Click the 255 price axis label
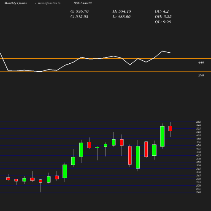 [198, 189]
